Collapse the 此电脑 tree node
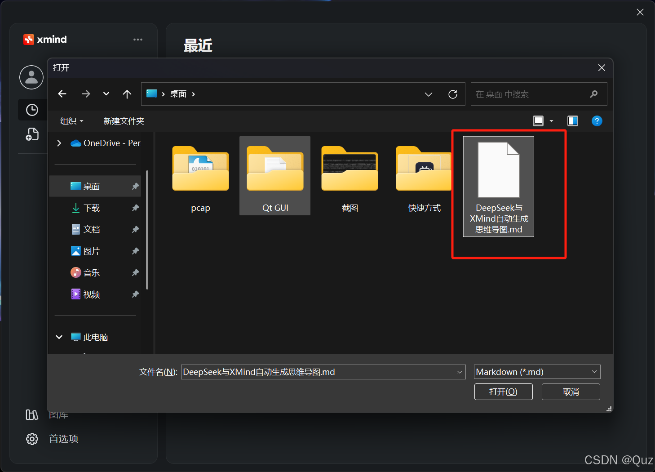Viewport: 655px width, 472px height. pos(59,337)
